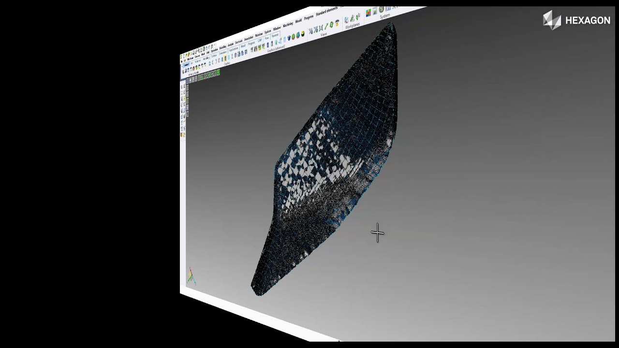
Task: Switch to the Flow toolbar tab
Action: [x=266, y=38]
